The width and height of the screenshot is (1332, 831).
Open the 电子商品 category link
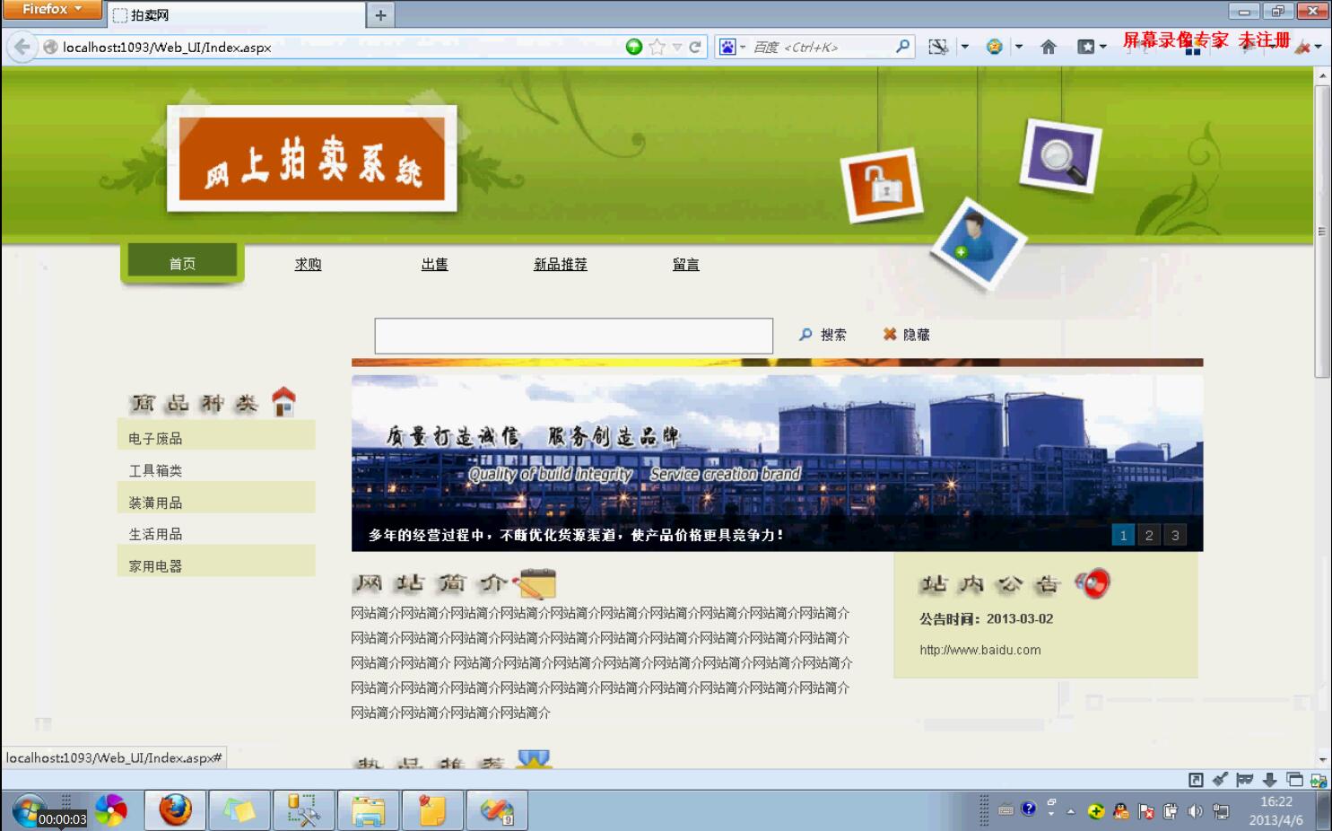click(x=155, y=438)
